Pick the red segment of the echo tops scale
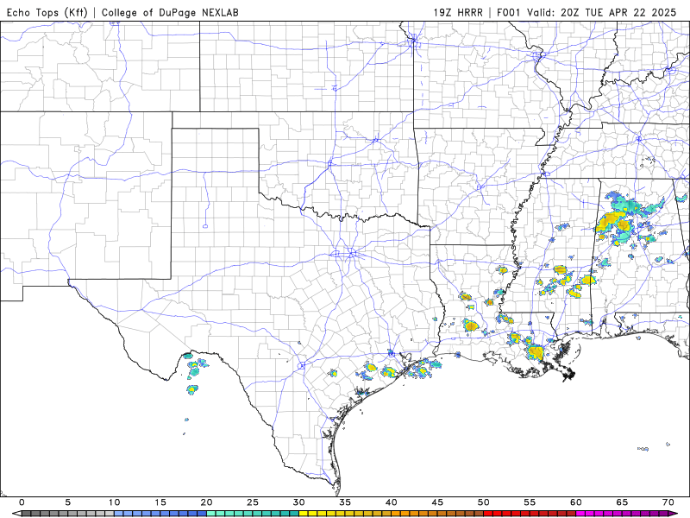 pyautogui.click(x=530, y=514)
